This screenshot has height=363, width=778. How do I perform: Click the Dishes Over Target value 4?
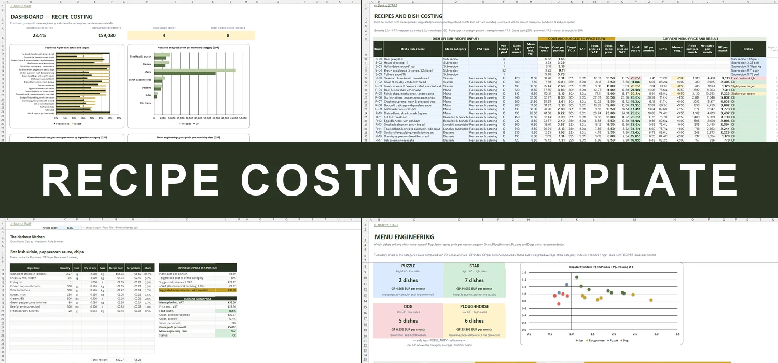tap(164, 36)
